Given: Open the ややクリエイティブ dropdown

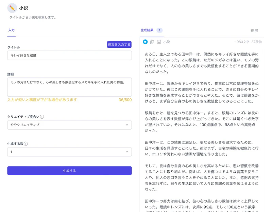Looking at the screenshot, I should point(69,125).
